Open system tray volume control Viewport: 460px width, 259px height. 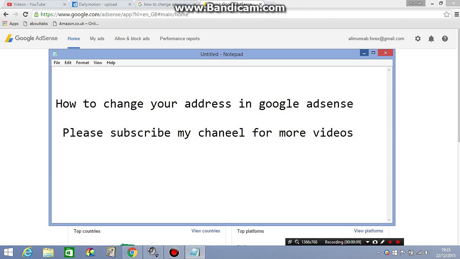pyautogui.click(x=427, y=253)
